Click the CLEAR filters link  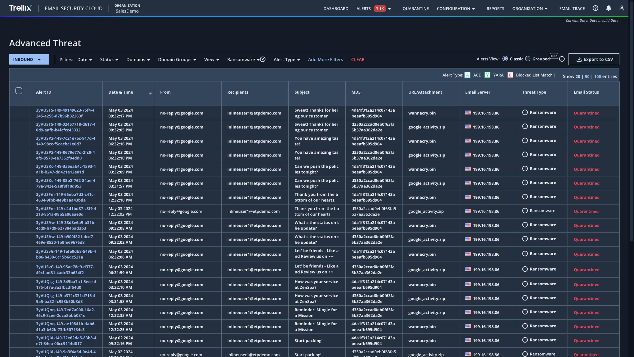tap(358, 59)
